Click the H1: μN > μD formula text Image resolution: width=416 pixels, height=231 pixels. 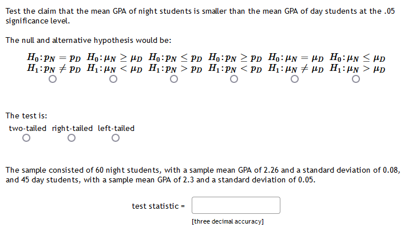click(x=355, y=69)
